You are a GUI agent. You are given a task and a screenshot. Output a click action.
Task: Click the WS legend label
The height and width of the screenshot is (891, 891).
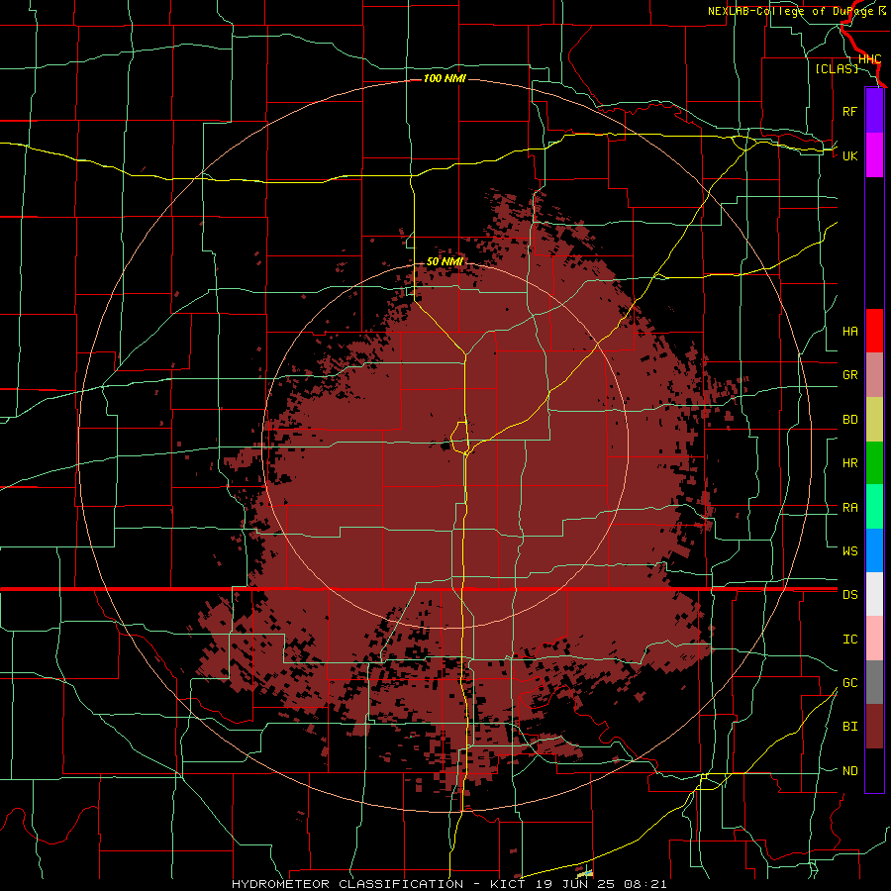coord(849,550)
